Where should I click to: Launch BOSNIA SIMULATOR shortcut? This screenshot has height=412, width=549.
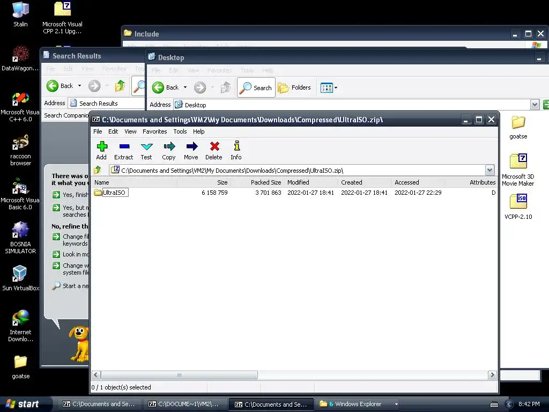pos(20,238)
